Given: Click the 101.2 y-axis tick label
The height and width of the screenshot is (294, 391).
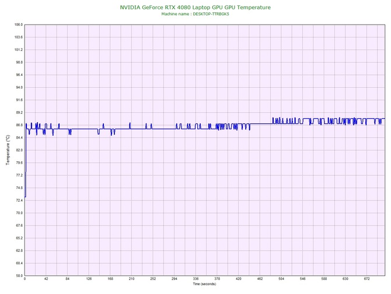Looking at the screenshot, I should (x=19, y=50).
